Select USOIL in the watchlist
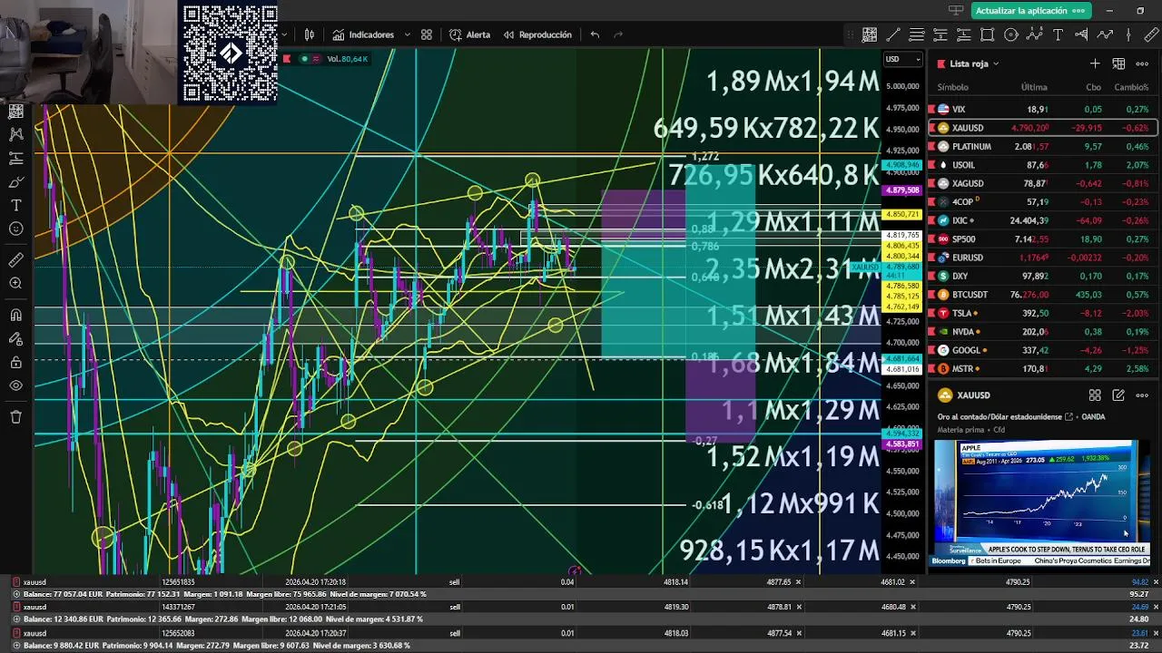 pos(1042,165)
